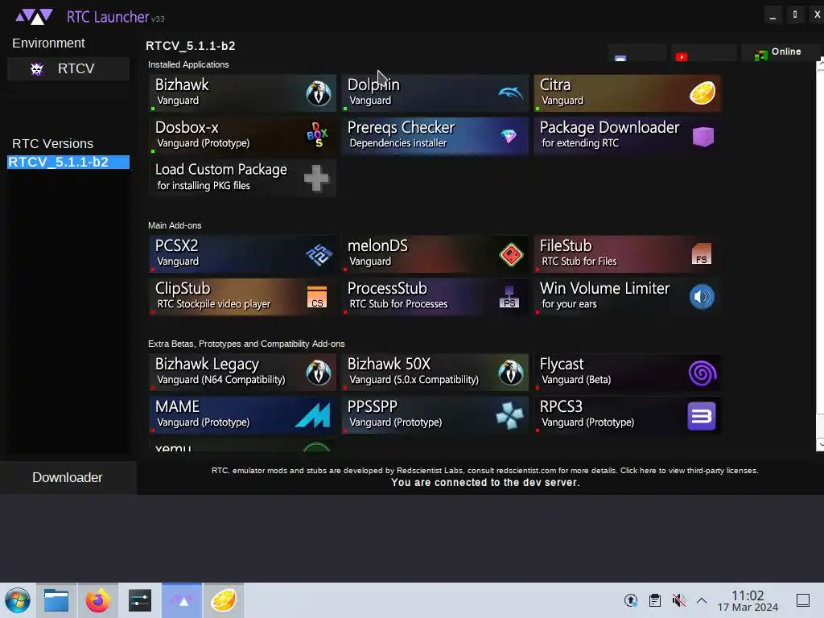Select the RTCV environment entry
Screen dimensions: 824x618
pos(68,69)
